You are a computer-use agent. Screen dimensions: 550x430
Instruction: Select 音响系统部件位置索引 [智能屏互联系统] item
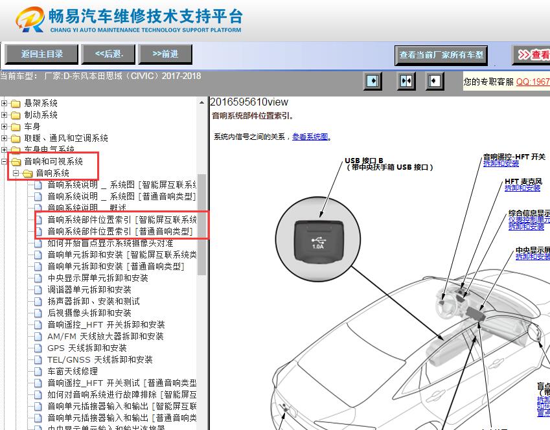pyautogui.click(x=122, y=220)
